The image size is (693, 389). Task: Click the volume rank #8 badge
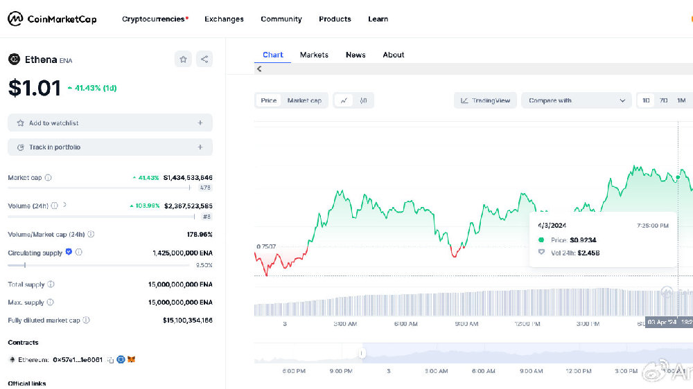point(207,217)
